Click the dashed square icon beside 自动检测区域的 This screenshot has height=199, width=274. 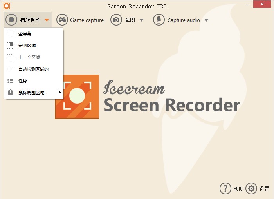pos(10,69)
